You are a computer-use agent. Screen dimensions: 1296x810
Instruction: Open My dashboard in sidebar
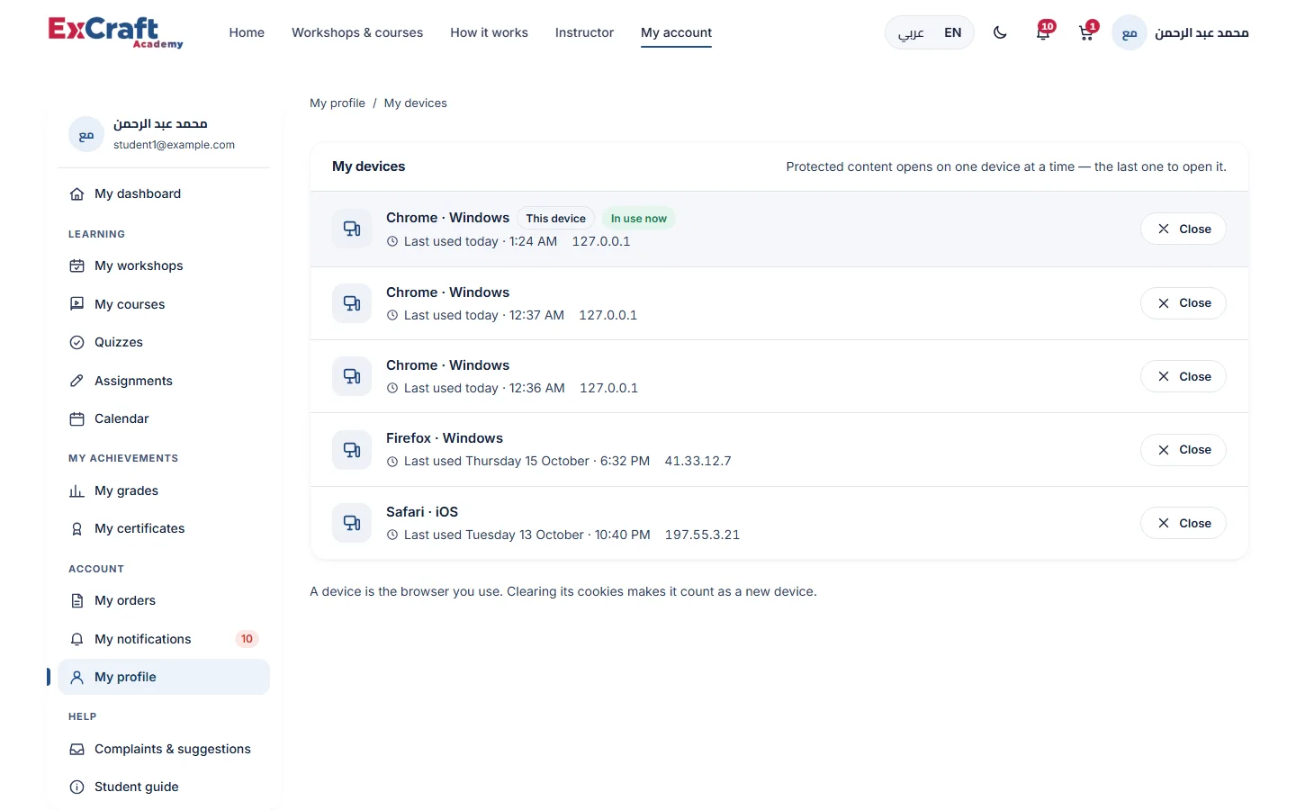click(164, 193)
